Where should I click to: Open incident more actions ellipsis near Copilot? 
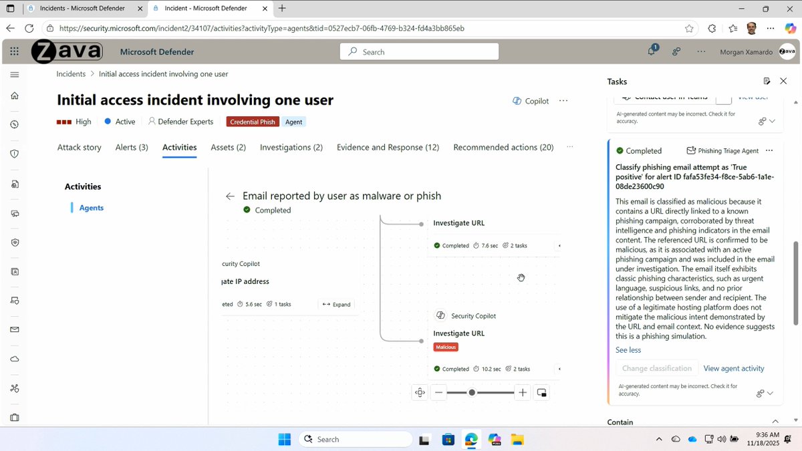click(563, 101)
